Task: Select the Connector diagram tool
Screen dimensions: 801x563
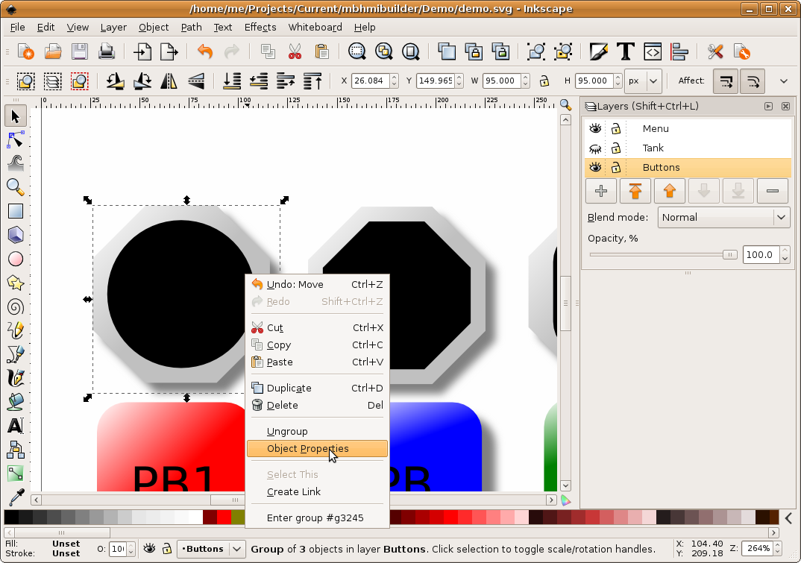Action: pyautogui.click(x=16, y=450)
